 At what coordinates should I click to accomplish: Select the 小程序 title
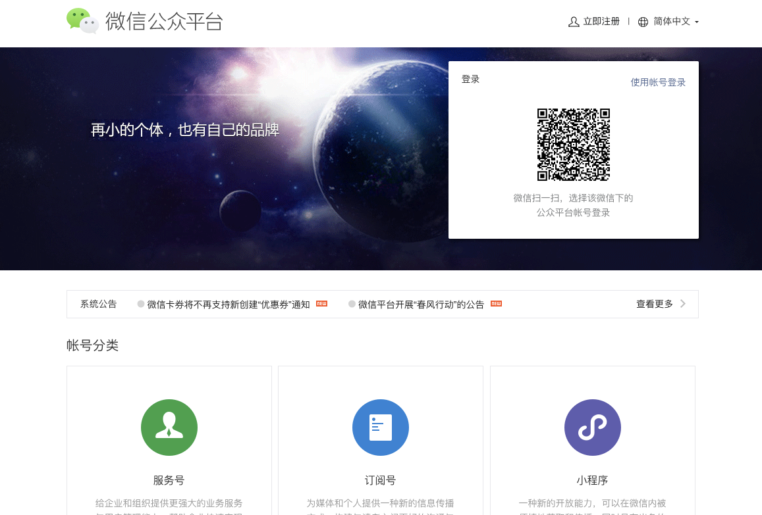(592, 481)
